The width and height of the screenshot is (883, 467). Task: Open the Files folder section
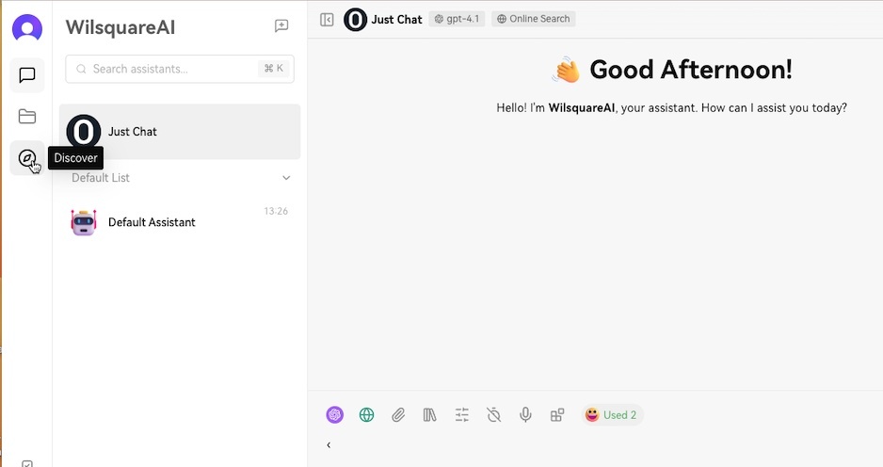point(27,116)
